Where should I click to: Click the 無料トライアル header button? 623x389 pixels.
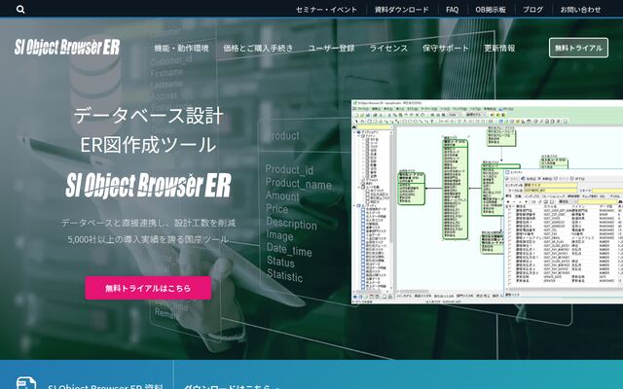(x=578, y=48)
